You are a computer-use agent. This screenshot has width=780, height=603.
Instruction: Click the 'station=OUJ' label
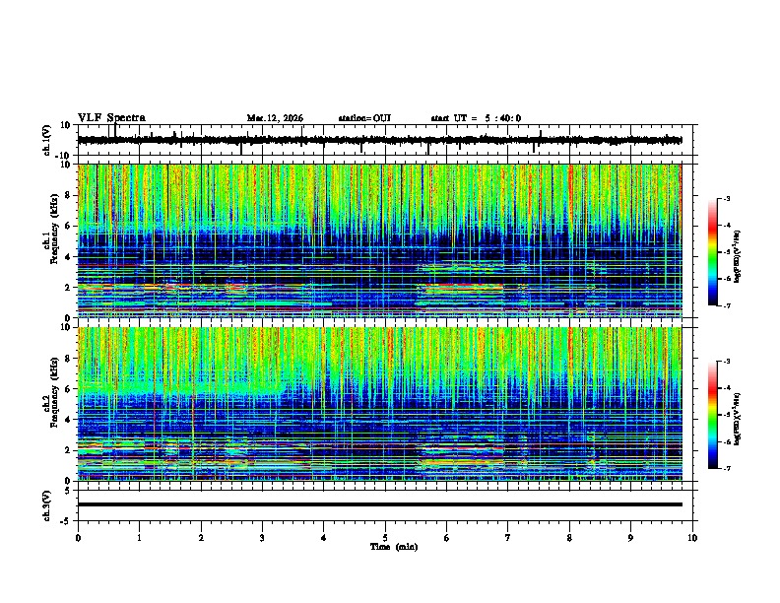(364, 118)
